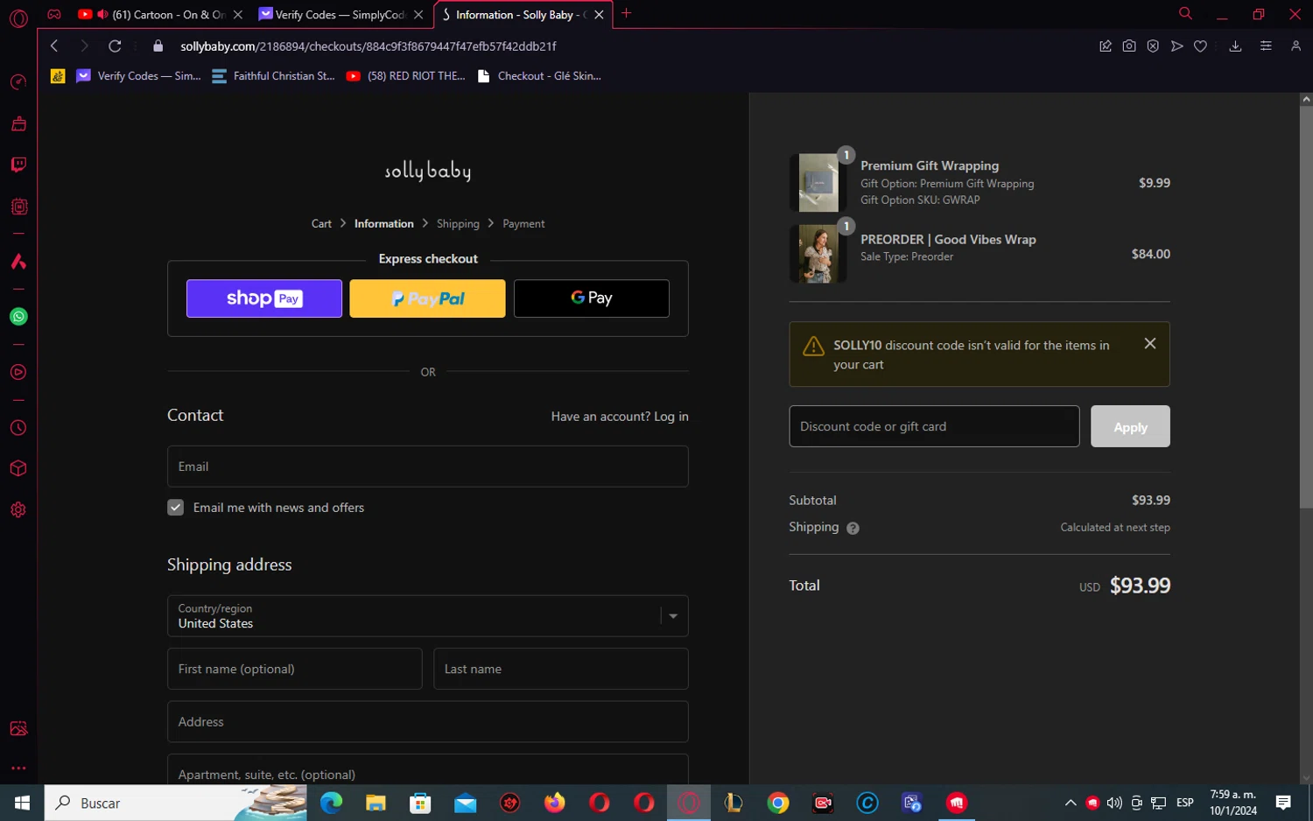The width and height of the screenshot is (1313, 821).
Task: Click the Good Vibes Wrap product thumbnail
Action: 818,254
